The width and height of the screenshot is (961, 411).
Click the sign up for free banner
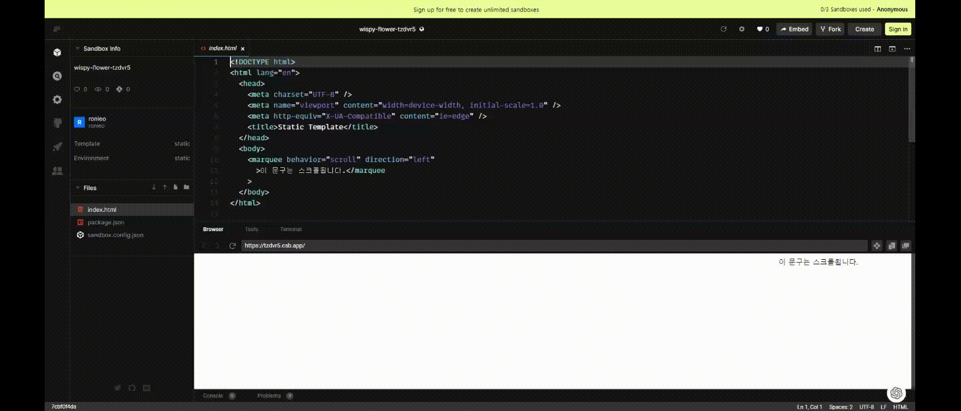[476, 10]
